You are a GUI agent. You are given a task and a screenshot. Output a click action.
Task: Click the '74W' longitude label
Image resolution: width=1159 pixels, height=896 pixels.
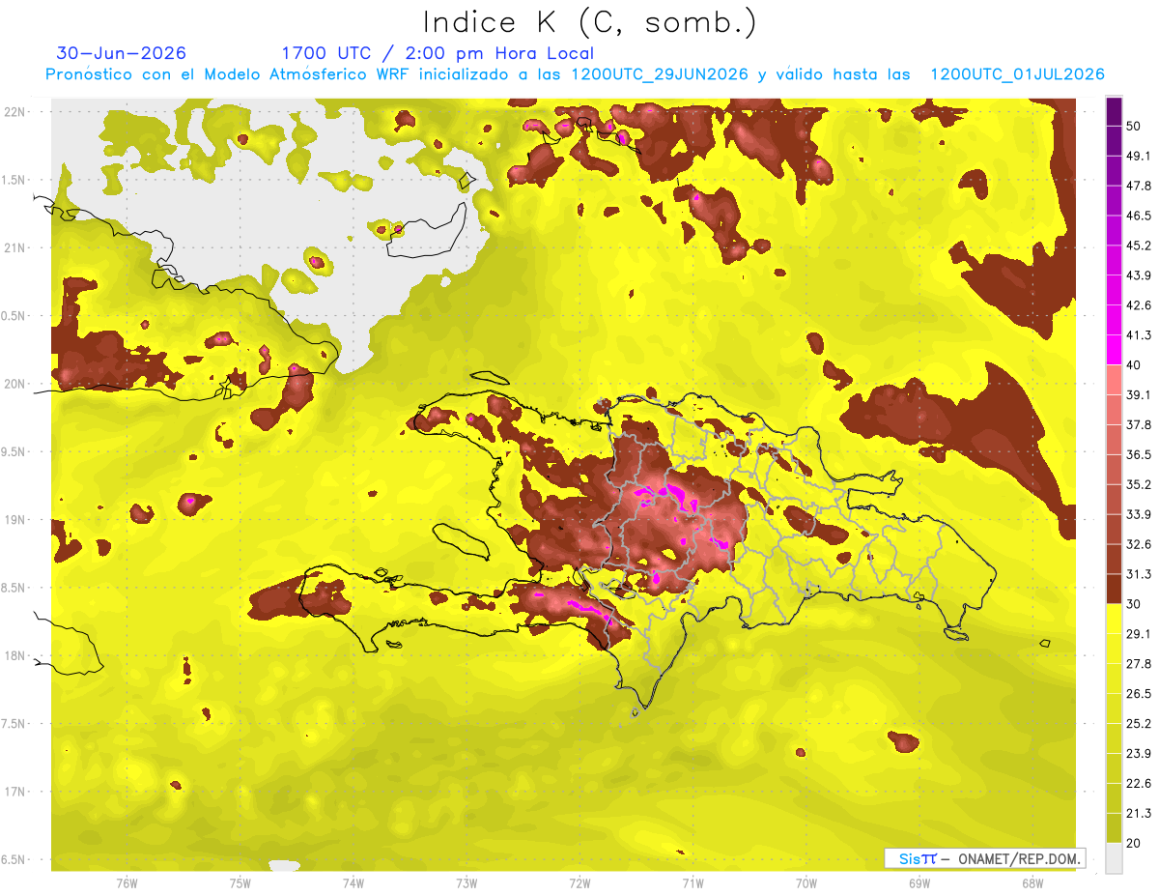353,882
